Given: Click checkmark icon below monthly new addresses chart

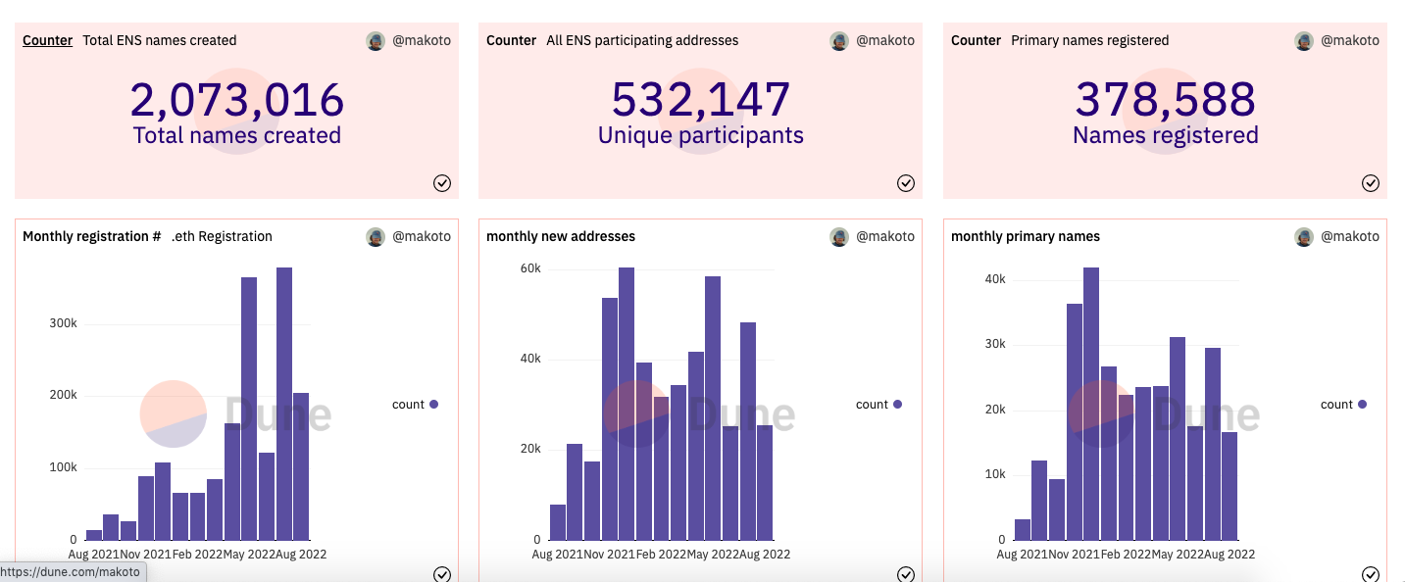Looking at the screenshot, I should [x=906, y=574].
